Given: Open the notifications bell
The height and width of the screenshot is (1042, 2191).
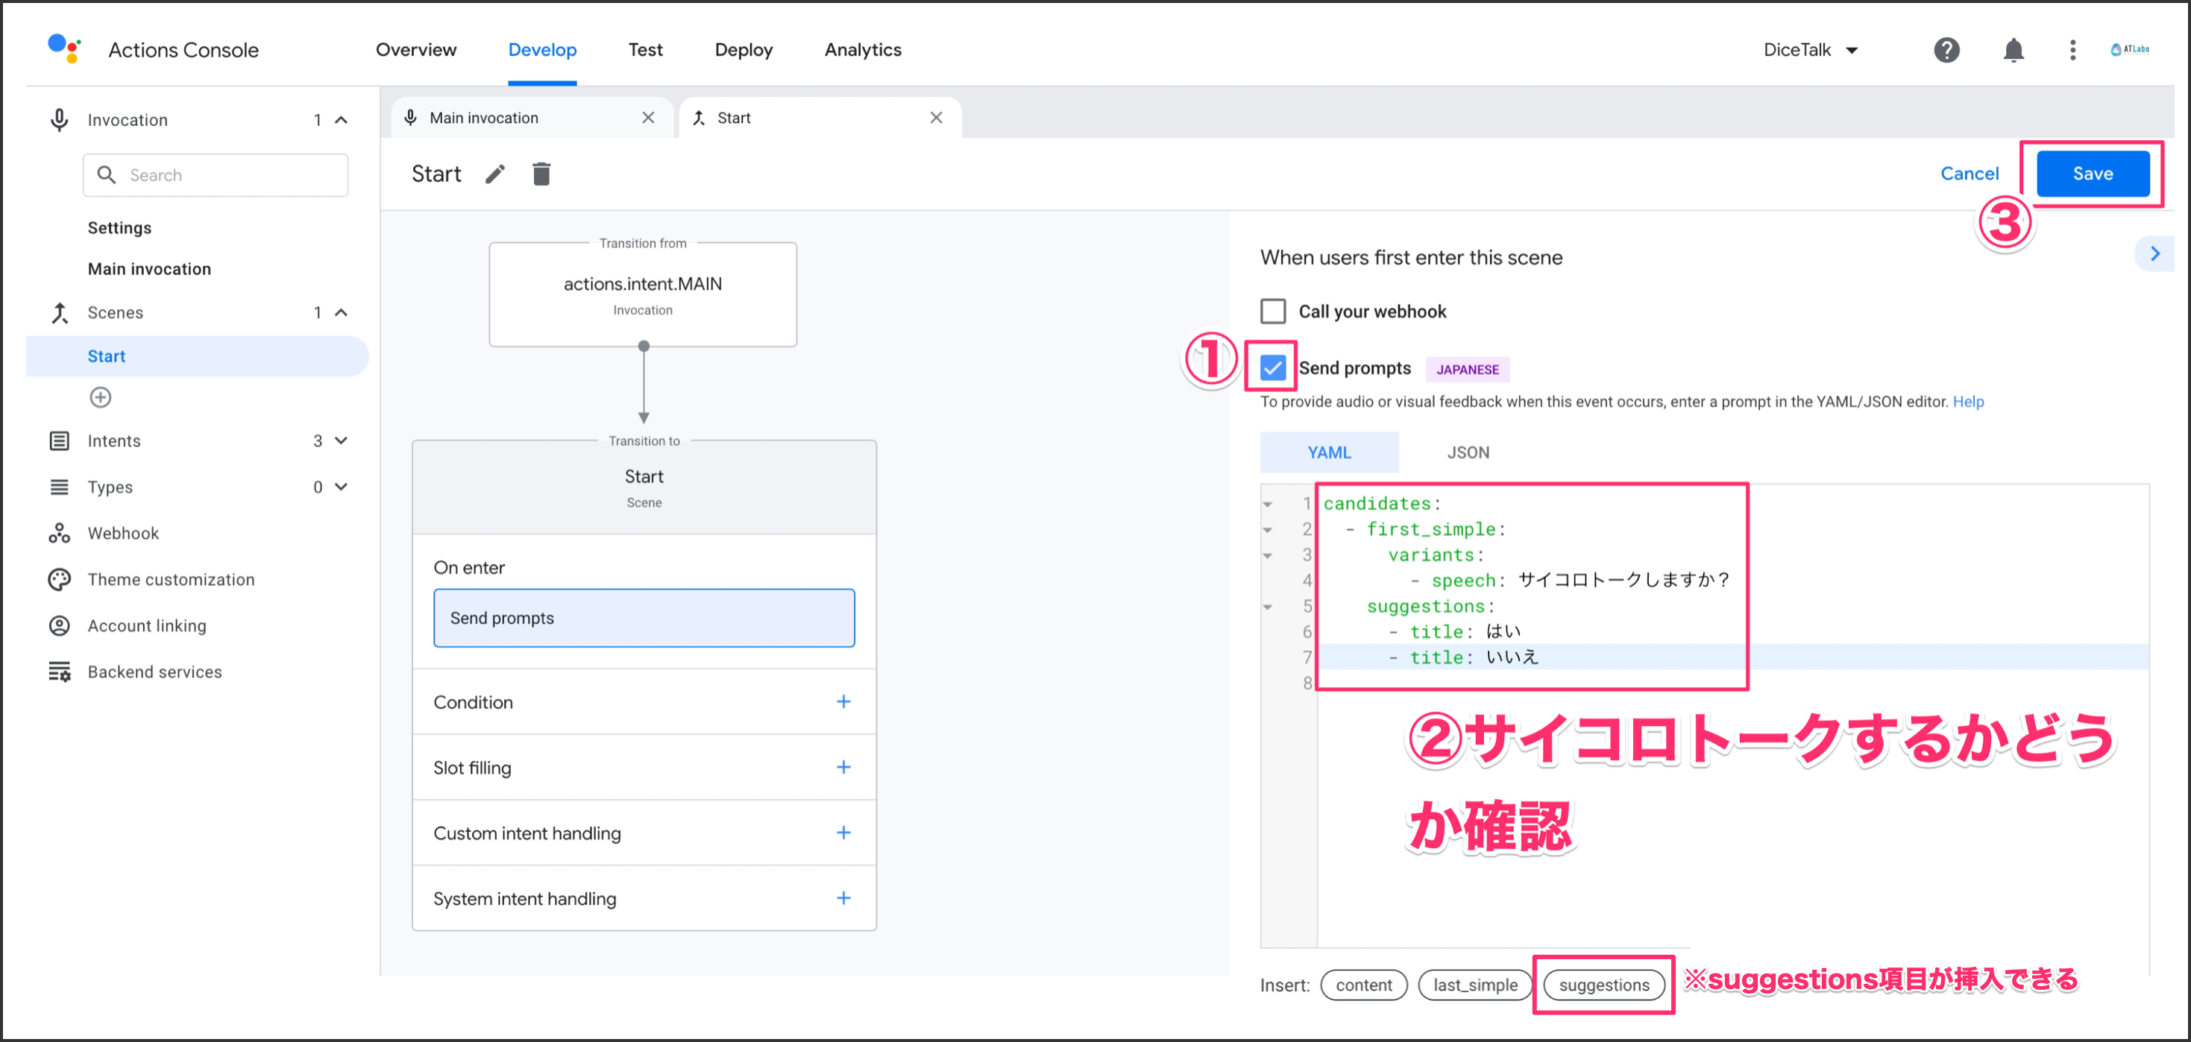Looking at the screenshot, I should (x=2012, y=50).
